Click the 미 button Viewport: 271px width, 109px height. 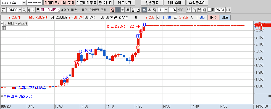click(111, 3)
